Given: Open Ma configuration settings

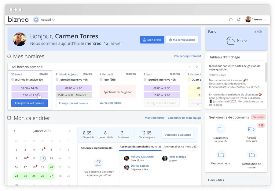Looking at the screenshot, I should 182,40.
